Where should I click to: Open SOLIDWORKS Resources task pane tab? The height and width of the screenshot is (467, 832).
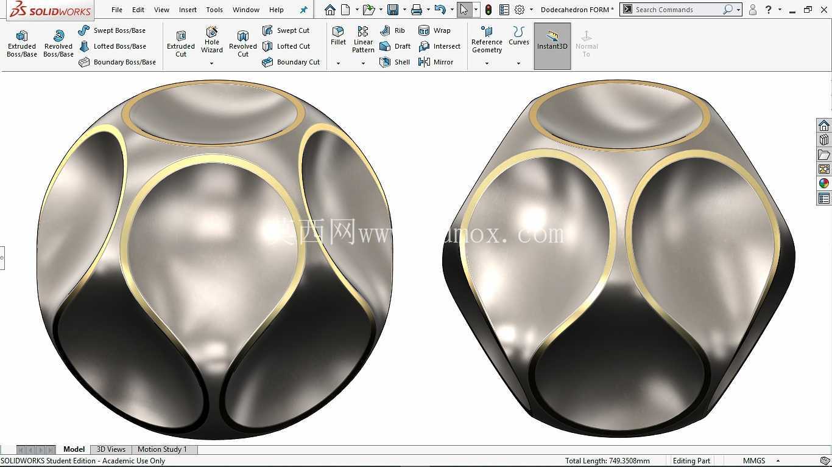tap(824, 126)
